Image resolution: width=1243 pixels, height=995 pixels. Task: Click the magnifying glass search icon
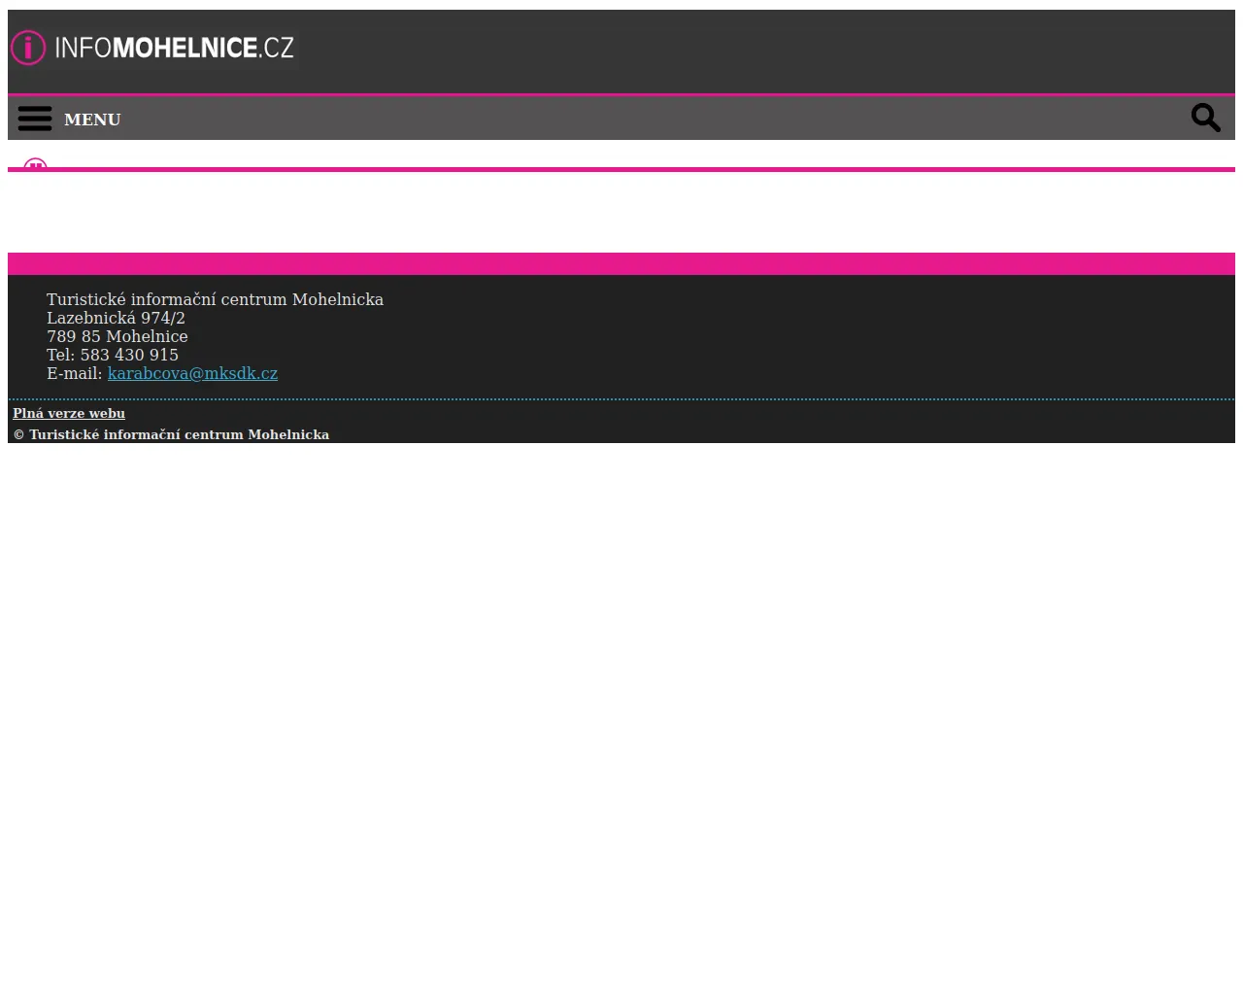pyautogui.click(x=1205, y=118)
